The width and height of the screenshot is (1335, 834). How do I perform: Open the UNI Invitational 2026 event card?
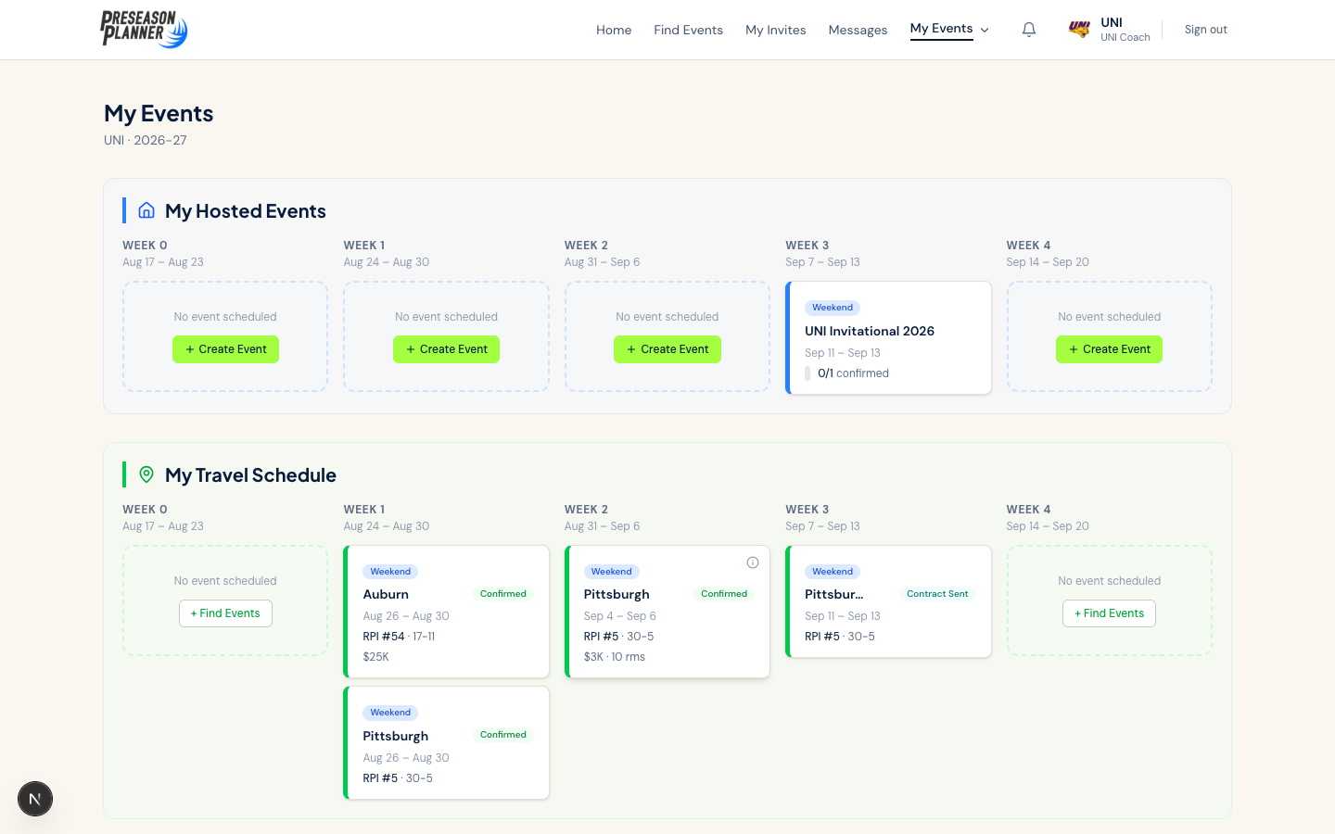click(888, 338)
